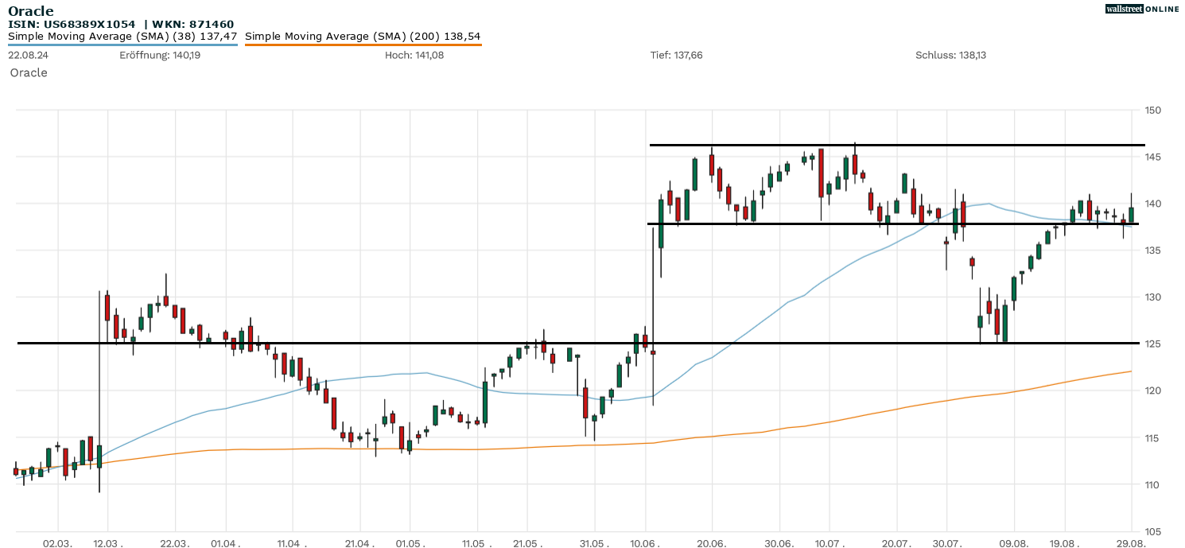Click the 09.08. date axis label
The height and width of the screenshot is (548, 1185).
pos(1013,542)
